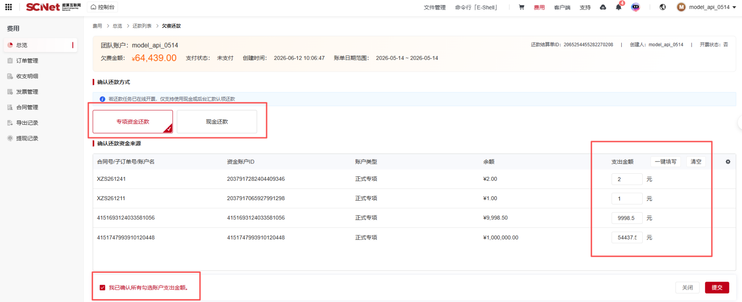Image resolution: width=742 pixels, height=302 pixels.
Task: Click the 关闭 button
Action: point(687,288)
